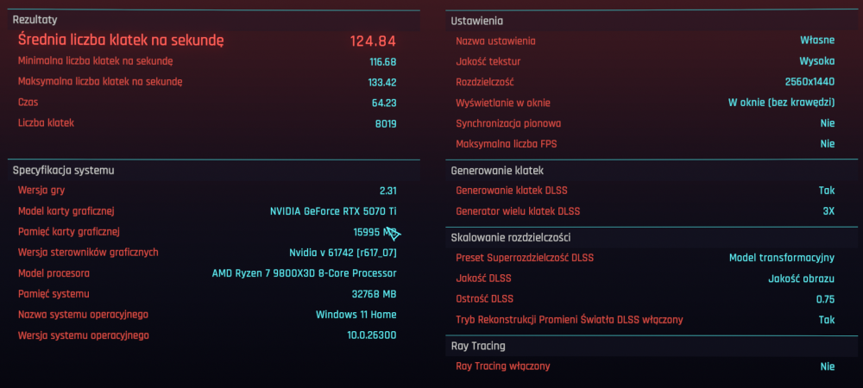Click the 'Średnia liczba klatek na sekundę' label

click(x=121, y=41)
